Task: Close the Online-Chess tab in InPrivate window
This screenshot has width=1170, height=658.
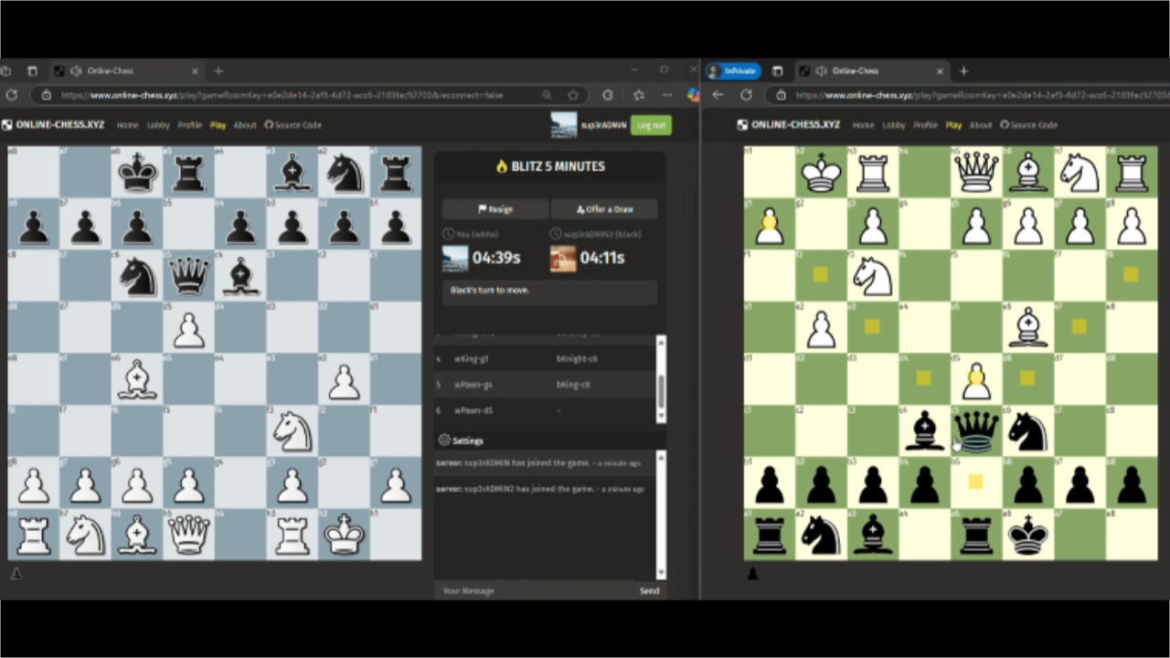Action: point(940,71)
